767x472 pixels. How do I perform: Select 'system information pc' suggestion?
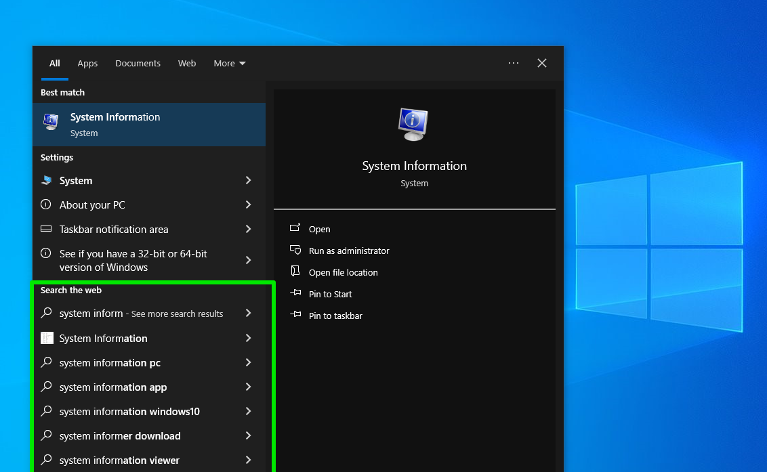pos(149,362)
